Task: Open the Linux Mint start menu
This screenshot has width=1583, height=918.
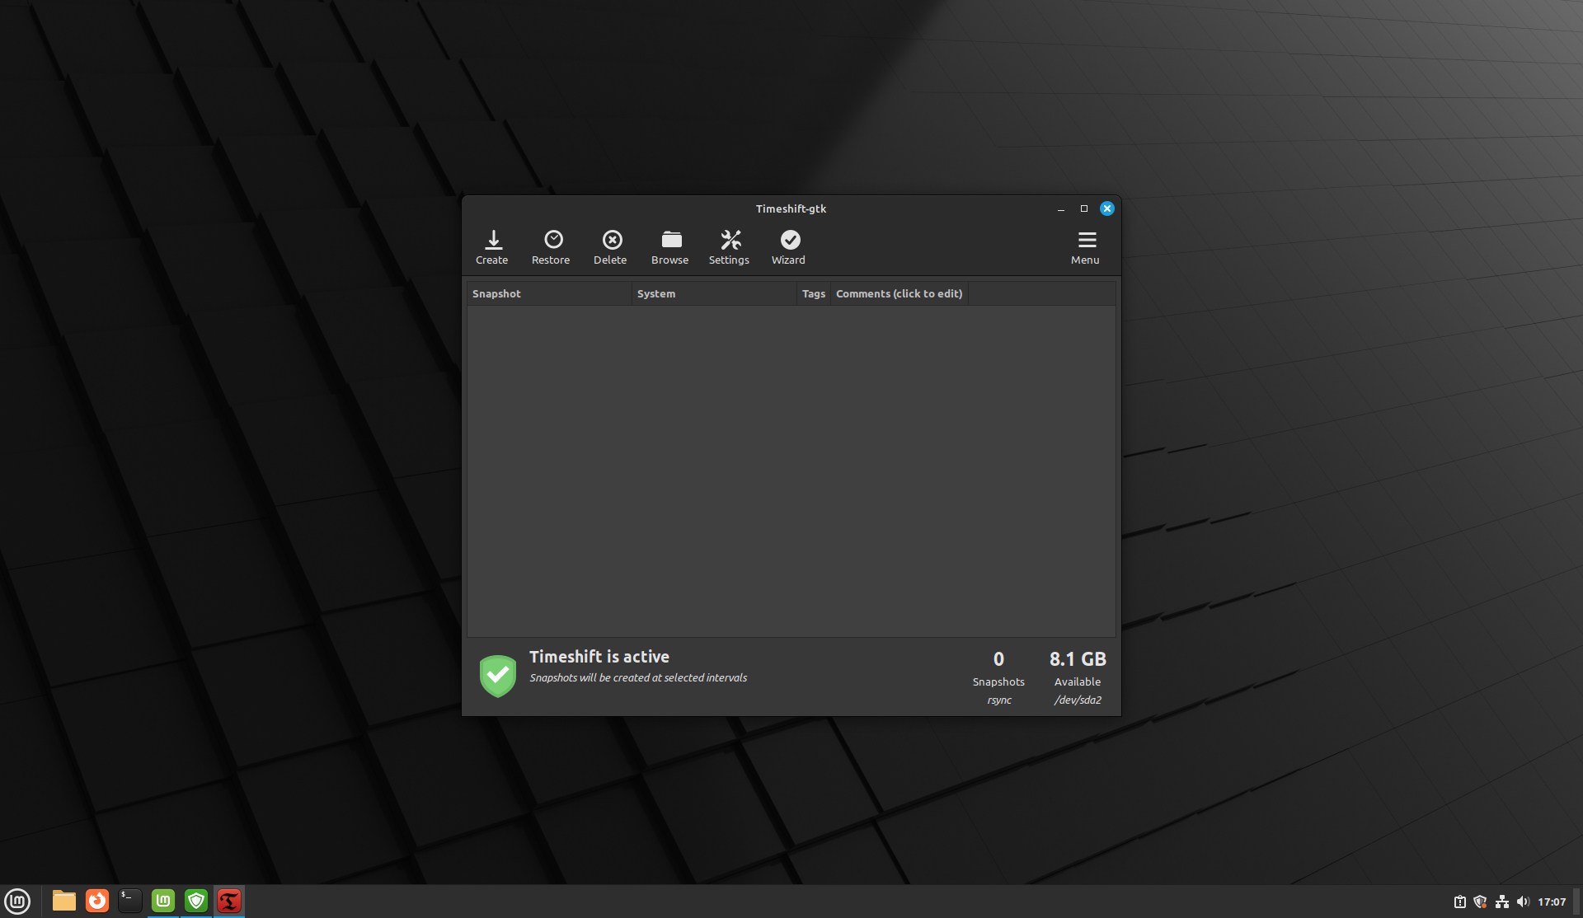Action: [17, 901]
